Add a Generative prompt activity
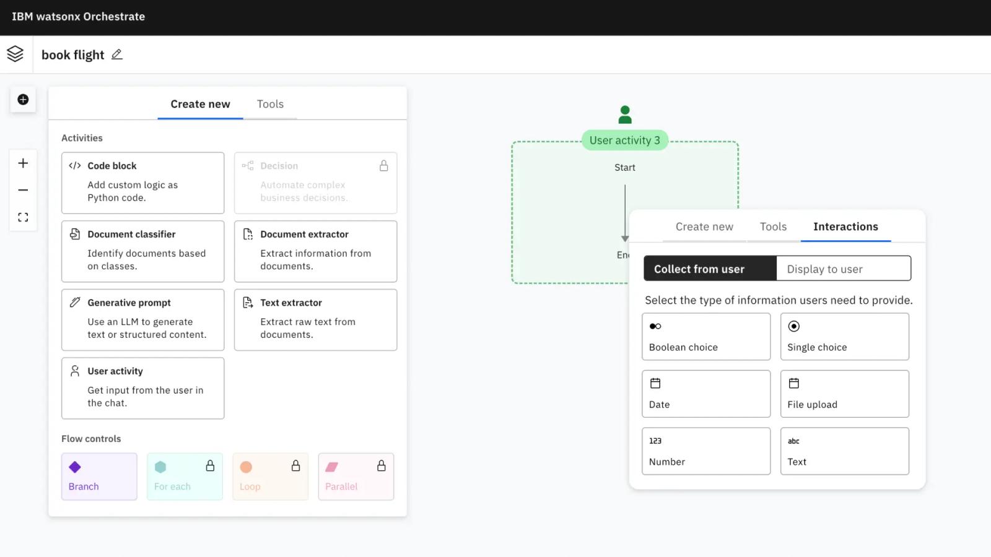Image resolution: width=991 pixels, height=557 pixels. tap(142, 320)
